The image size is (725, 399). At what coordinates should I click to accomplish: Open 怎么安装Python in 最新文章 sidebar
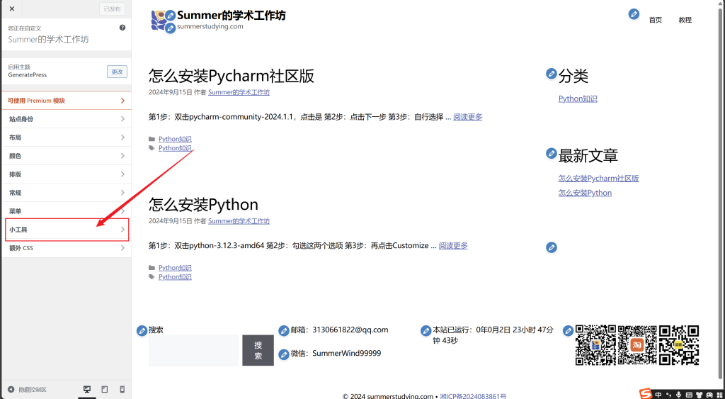point(585,193)
